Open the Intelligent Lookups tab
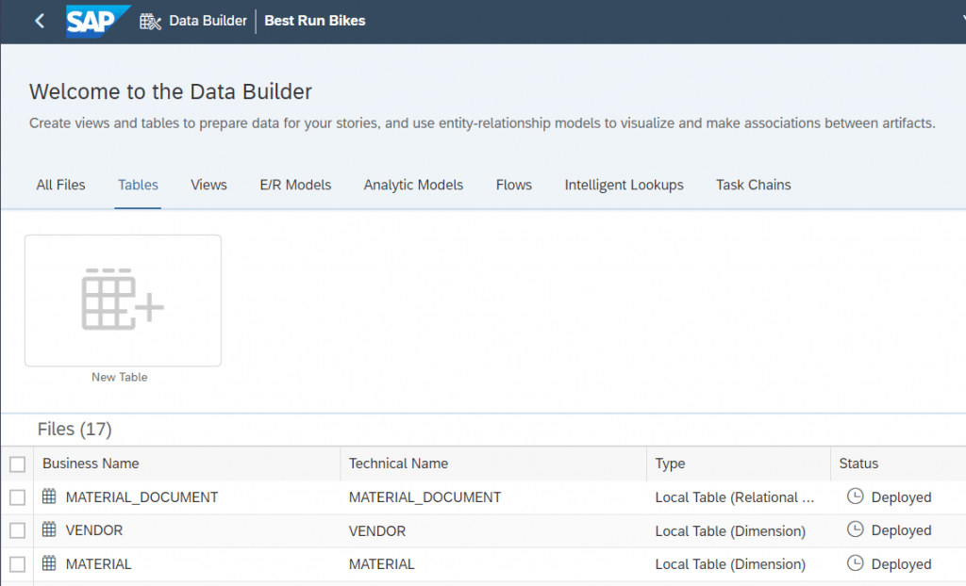Viewport: 966px width, 586px height. [x=625, y=185]
